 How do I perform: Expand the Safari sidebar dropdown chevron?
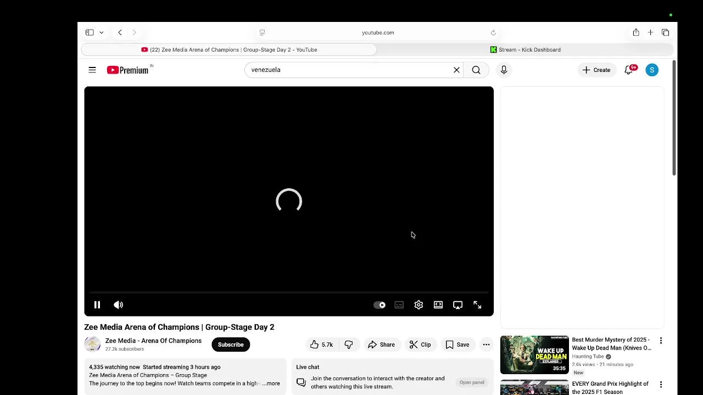click(x=101, y=32)
